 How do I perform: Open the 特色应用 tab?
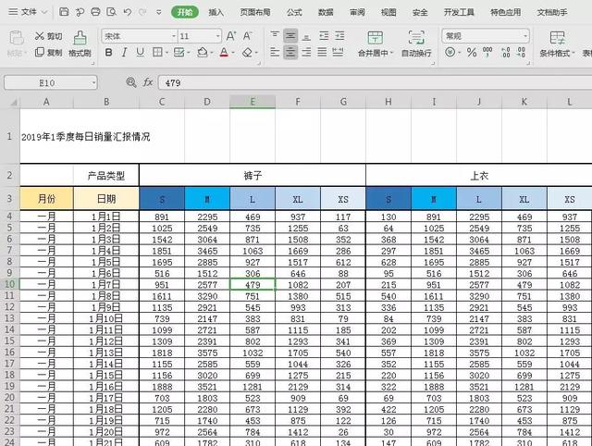click(x=506, y=12)
